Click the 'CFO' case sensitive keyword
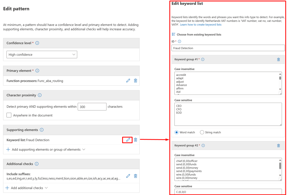This screenshot has height=195, width=287. (x=179, y=109)
